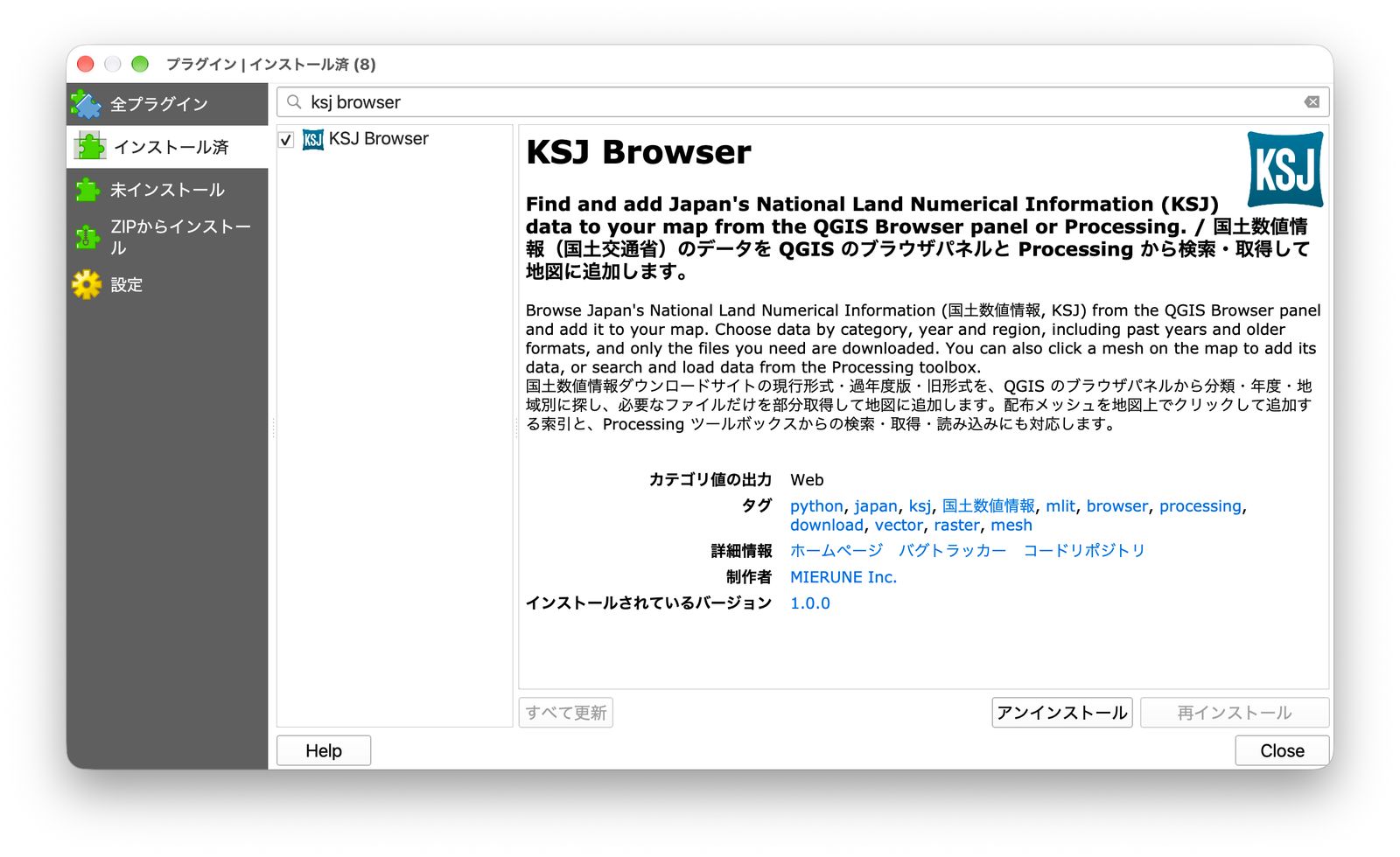Open the 全プラグイン (All plugins) tab
The height and width of the screenshot is (857, 1400).
point(167,104)
